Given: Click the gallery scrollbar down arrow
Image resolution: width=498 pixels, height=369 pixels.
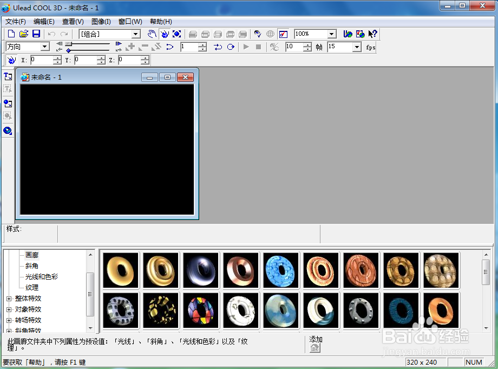Looking at the screenshot, I should click(x=486, y=328).
